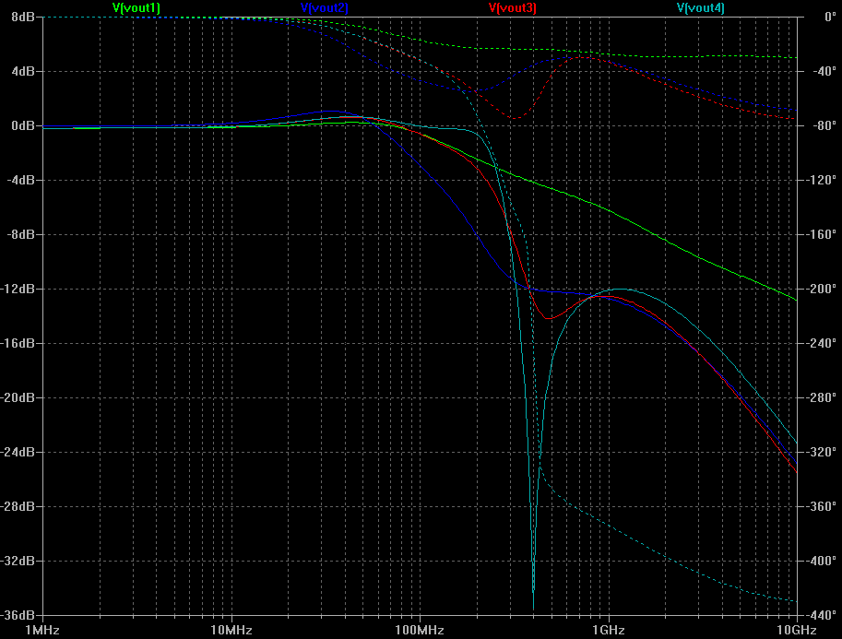842x639 pixels.
Task: Click the -240° phase axis label
Action: tap(821, 343)
